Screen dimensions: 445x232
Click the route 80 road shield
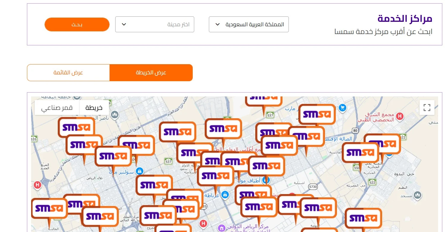355,130
